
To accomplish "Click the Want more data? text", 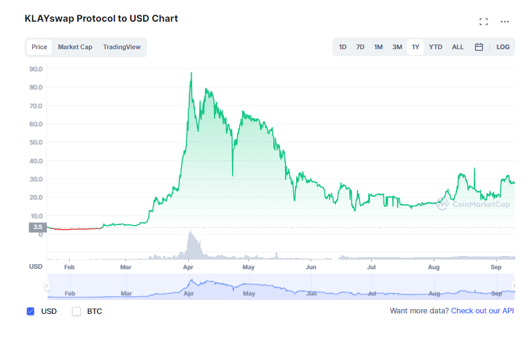I will click(419, 311).
